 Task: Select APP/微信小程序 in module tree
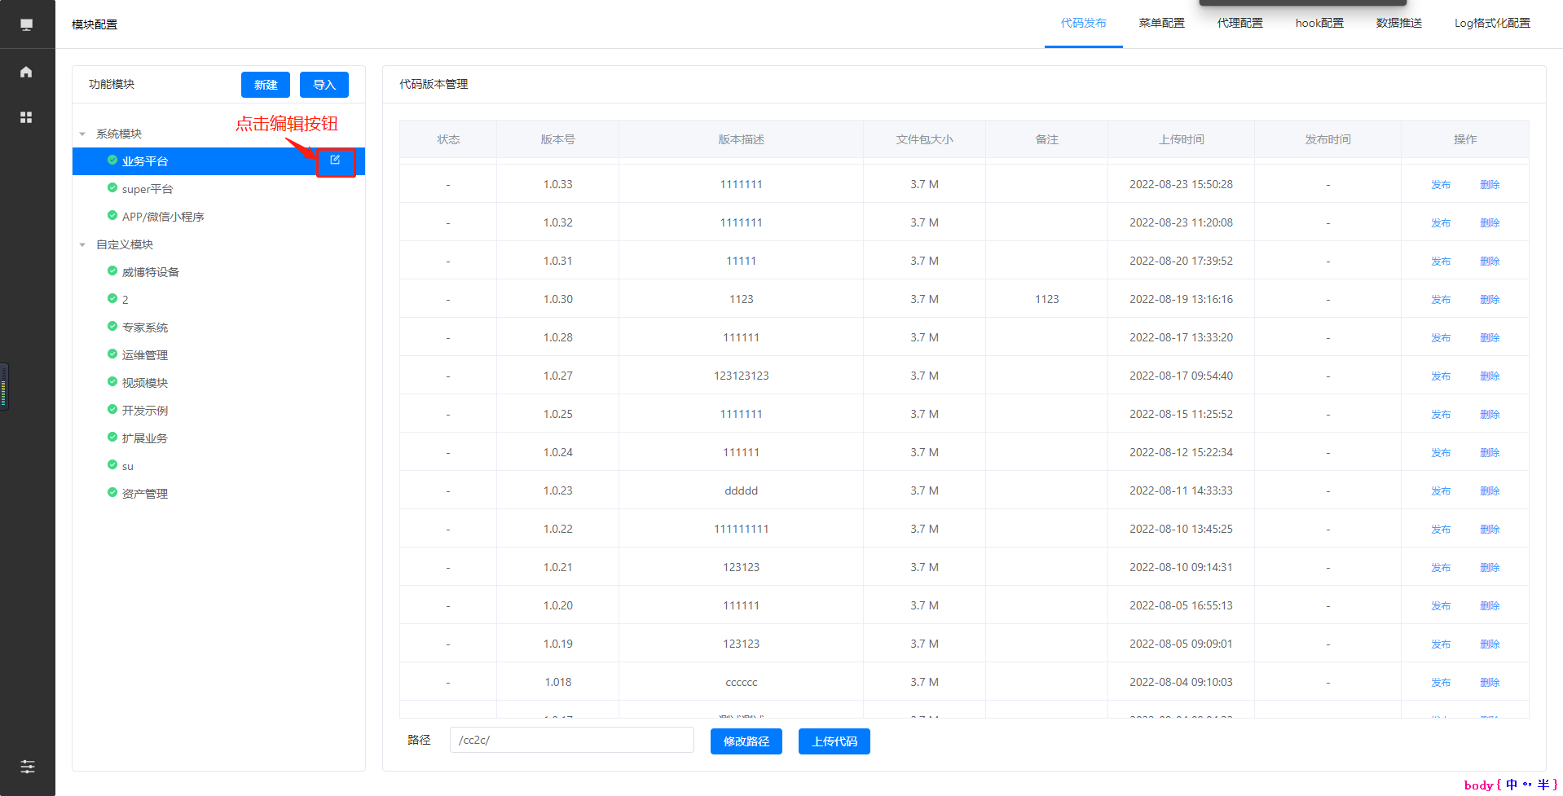[163, 217]
